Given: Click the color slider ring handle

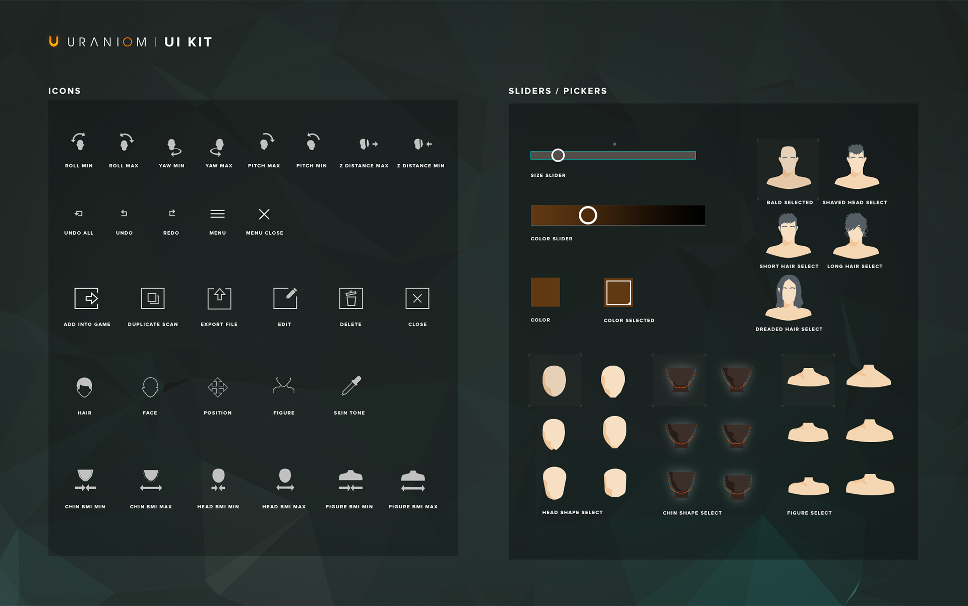Looking at the screenshot, I should pyautogui.click(x=588, y=215).
